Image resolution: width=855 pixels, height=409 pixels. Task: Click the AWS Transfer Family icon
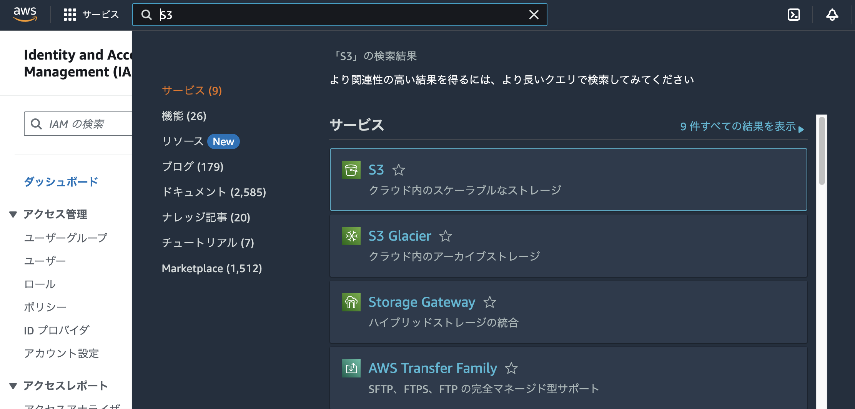pos(351,368)
